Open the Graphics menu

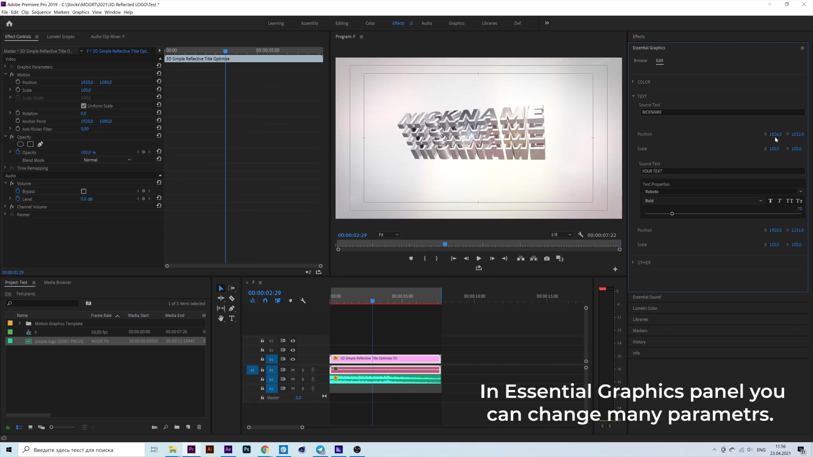point(80,12)
